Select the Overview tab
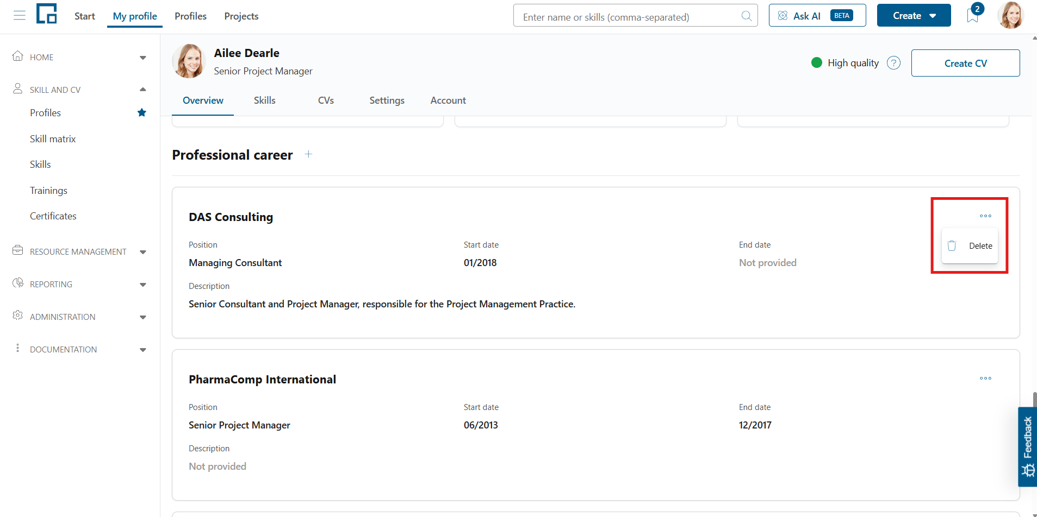1037x517 pixels. tap(203, 100)
